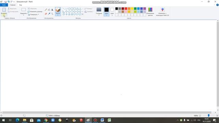This screenshot has width=219, height=123.
Task: Open the Windows Start menu
Action: pos(3,120)
